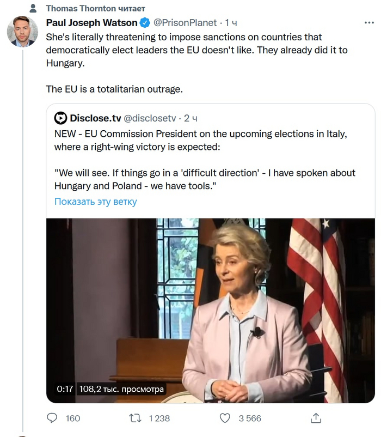Click the 0:17 video duration label
The height and width of the screenshot is (437, 381).
[x=65, y=389]
